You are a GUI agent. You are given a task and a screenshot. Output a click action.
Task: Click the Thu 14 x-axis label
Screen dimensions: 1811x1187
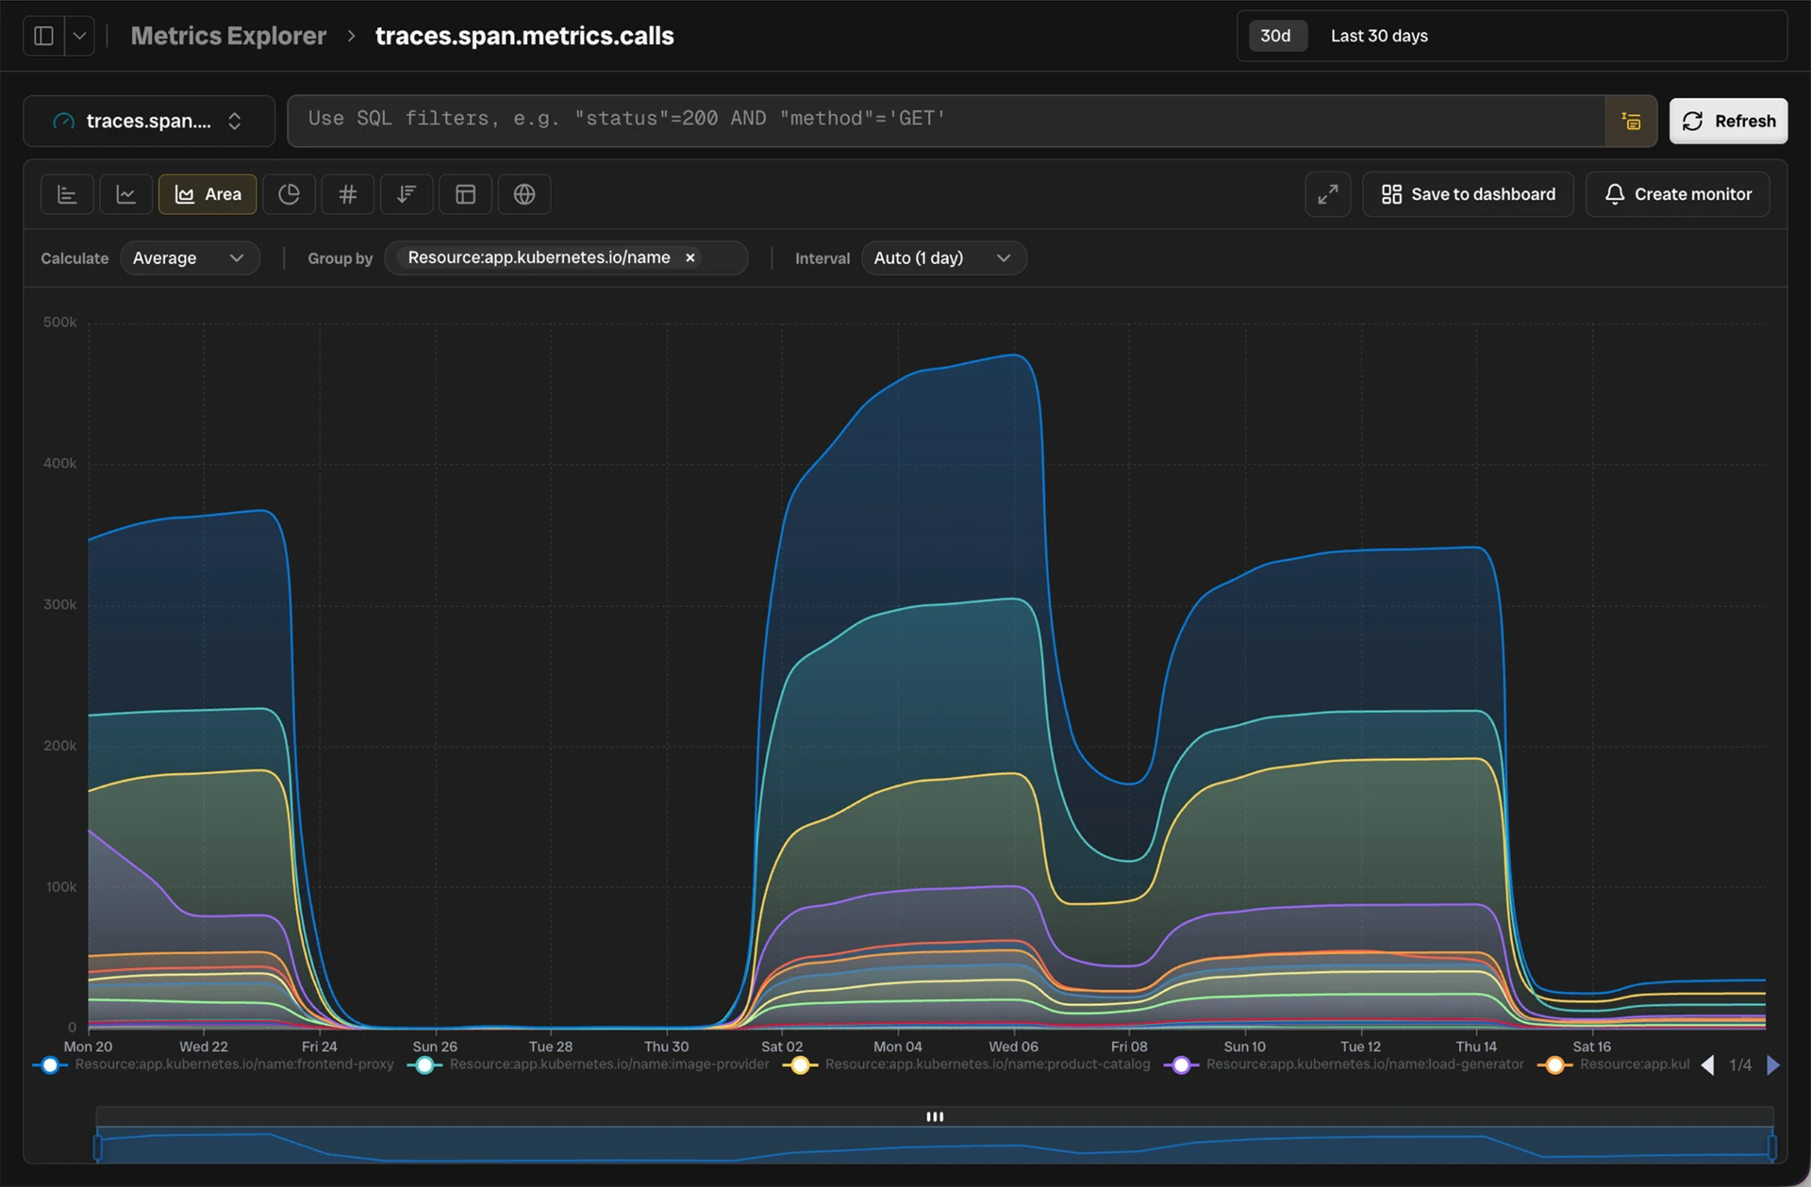(1476, 1047)
